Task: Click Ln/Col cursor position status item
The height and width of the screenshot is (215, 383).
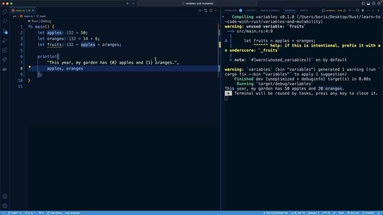Action: [x=298, y=213]
